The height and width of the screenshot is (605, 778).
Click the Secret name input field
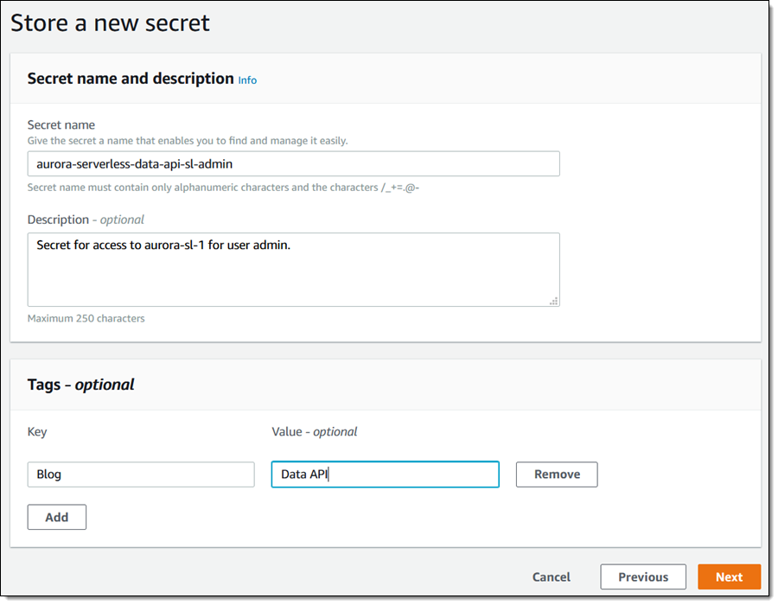click(293, 163)
